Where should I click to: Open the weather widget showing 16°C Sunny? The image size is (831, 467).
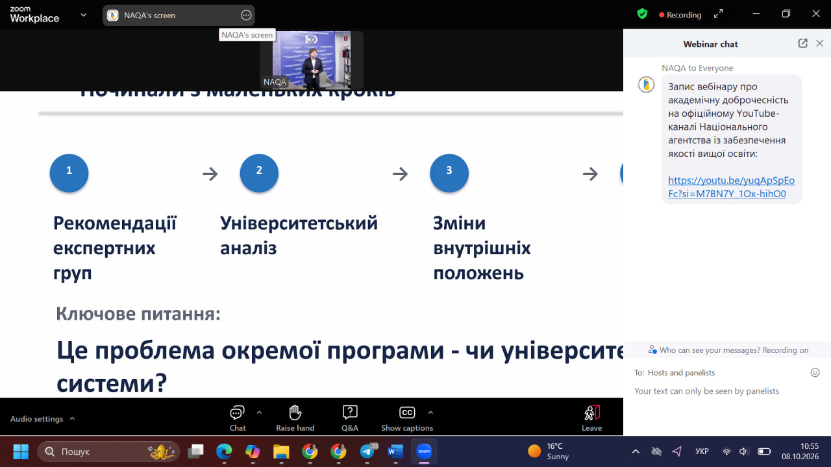click(x=548, y=451)
